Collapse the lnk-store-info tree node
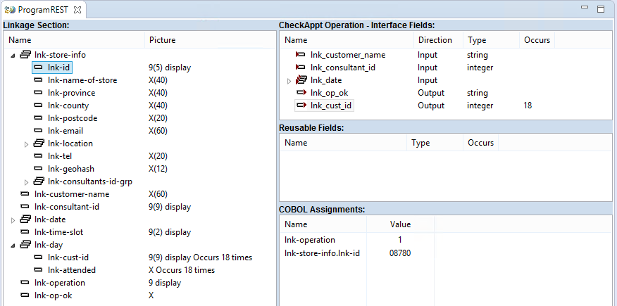The width and height of the screenshot is (617, 306). 13,55
